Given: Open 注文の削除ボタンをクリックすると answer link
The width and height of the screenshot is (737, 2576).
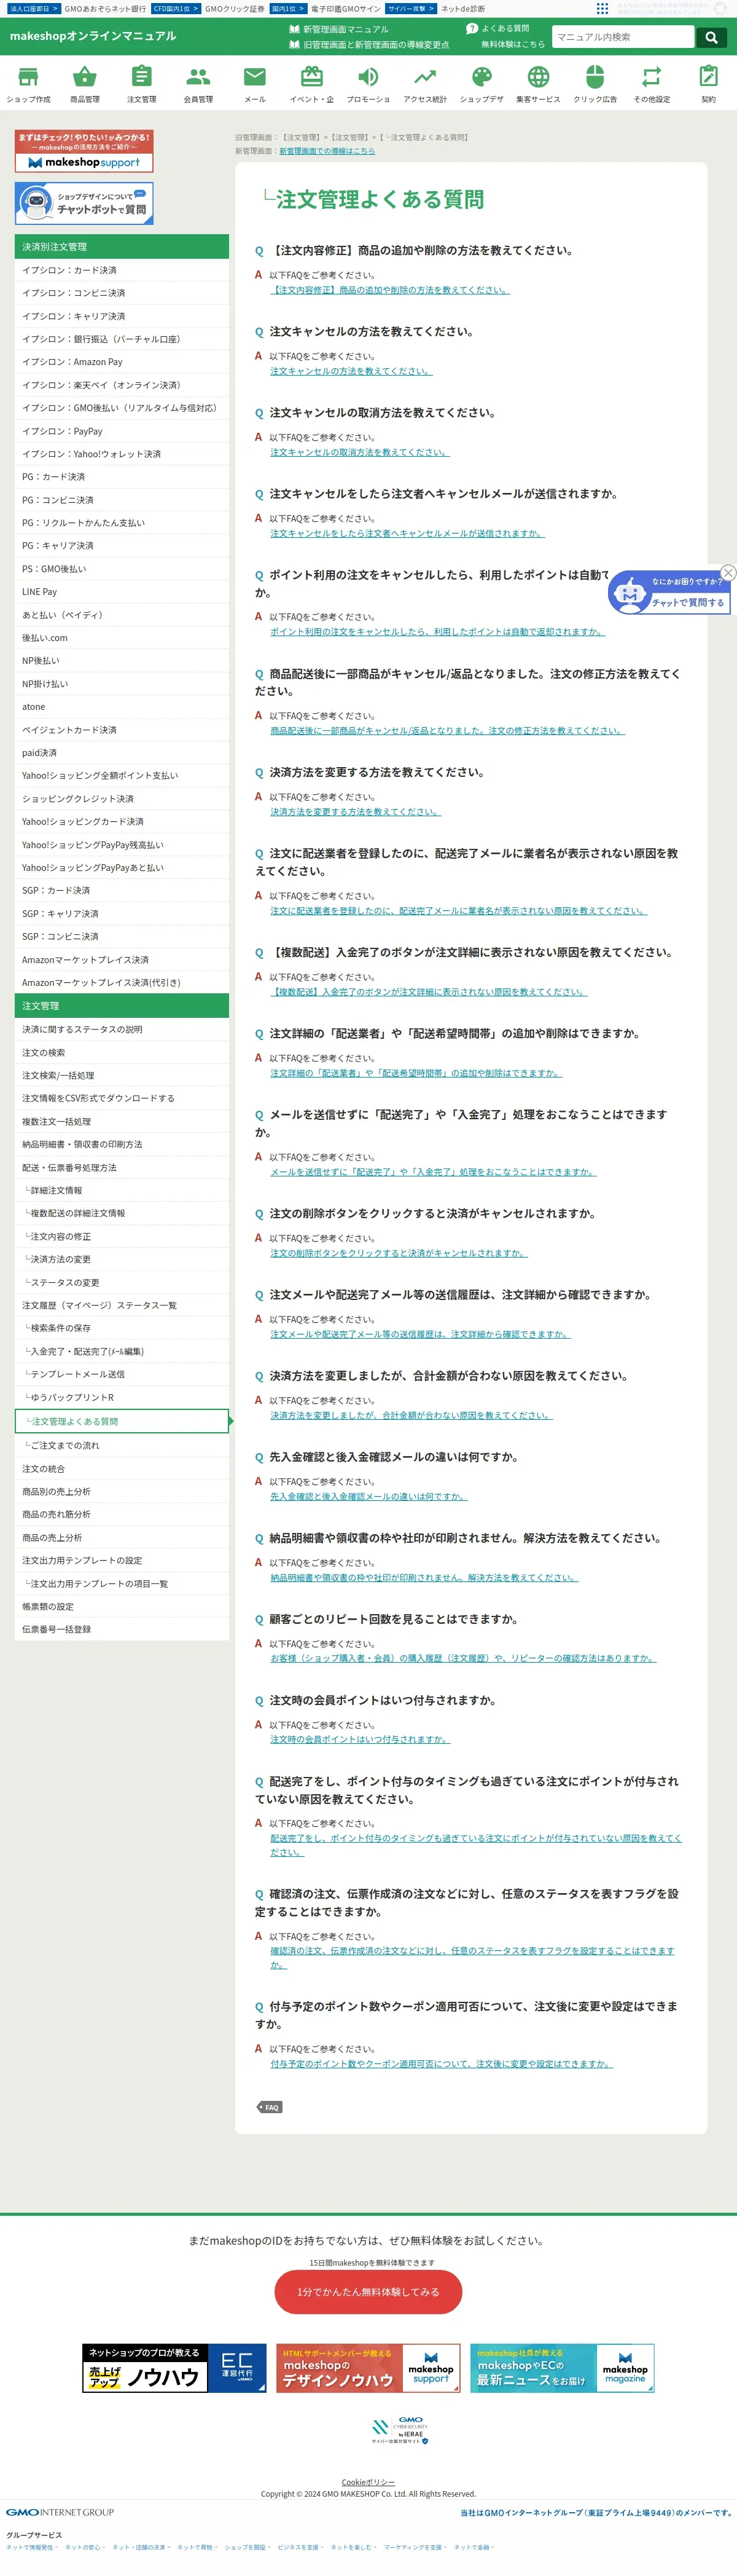Looking at the screenshot, I should point(399,1253).
